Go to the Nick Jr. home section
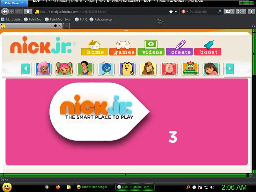The image size is (256, 192). point(94,48)
